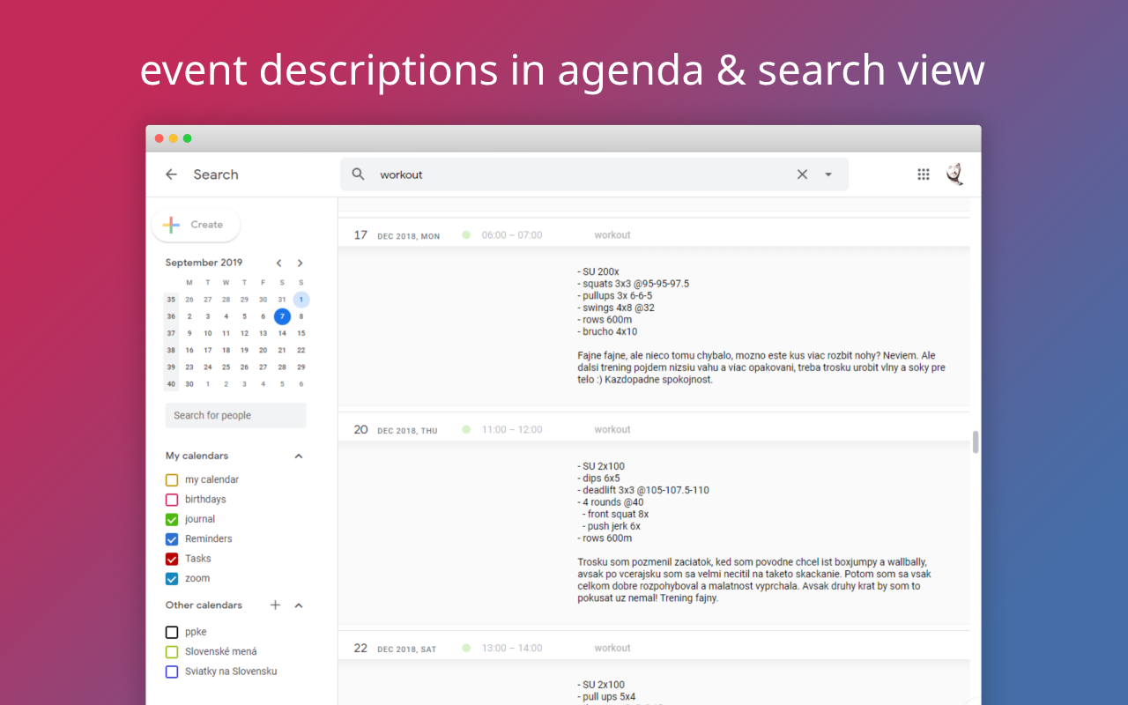
Task: Click the 06:00 – 07:00 time text
Action: [512, 235]
